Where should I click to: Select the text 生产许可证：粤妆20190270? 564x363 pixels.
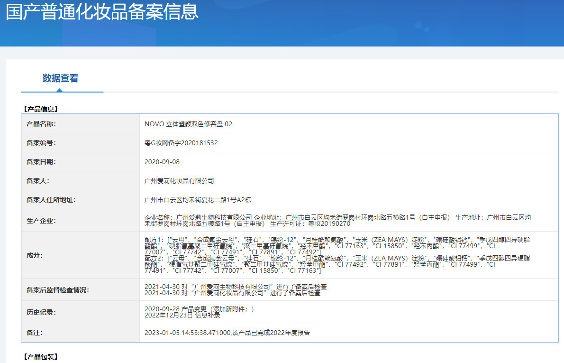[310, 223]
